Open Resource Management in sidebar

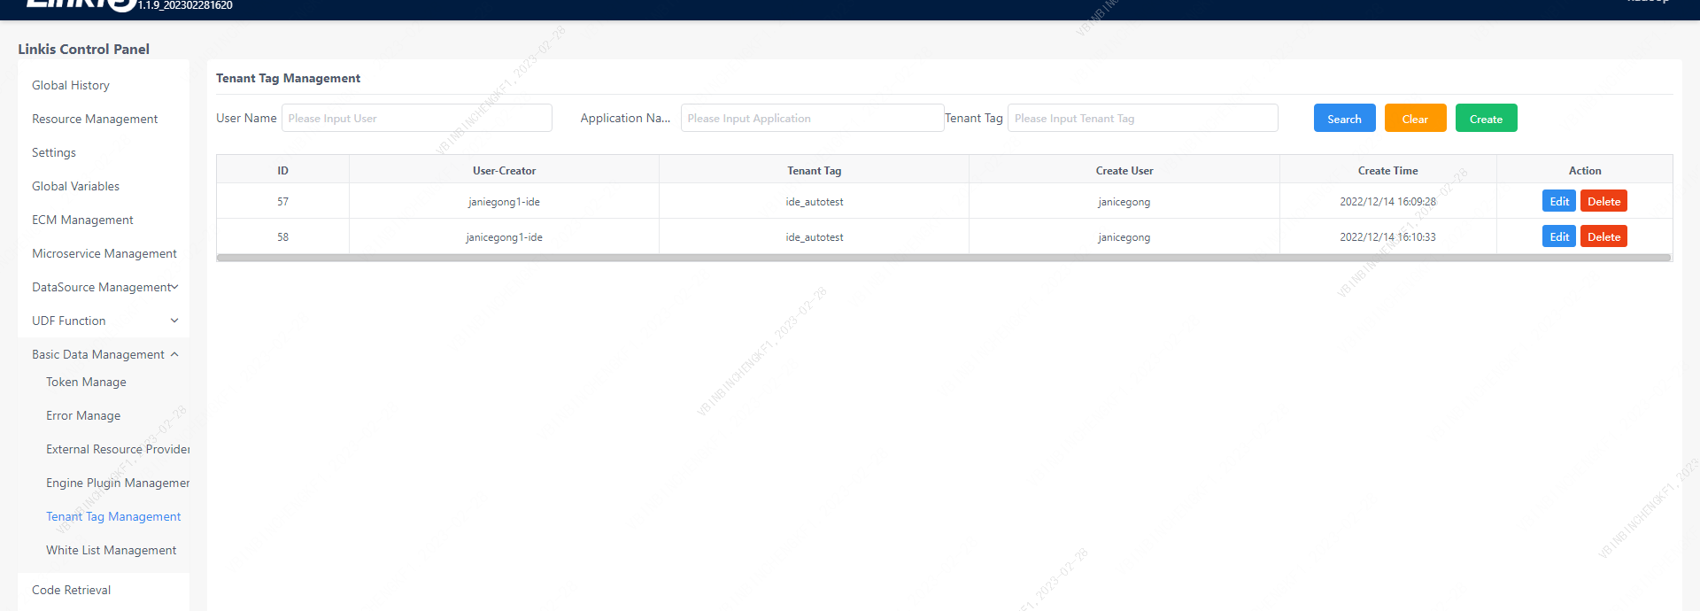tap(95, 119)
